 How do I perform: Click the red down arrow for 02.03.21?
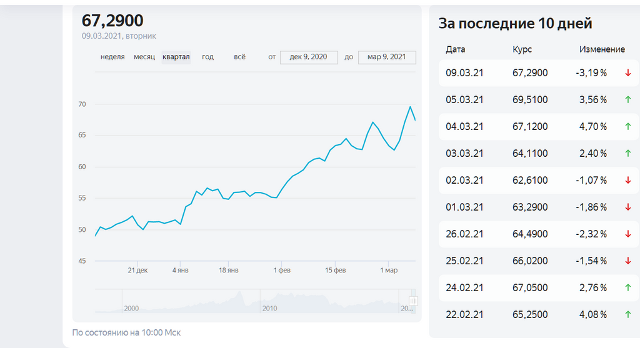(x=627, y=181)
